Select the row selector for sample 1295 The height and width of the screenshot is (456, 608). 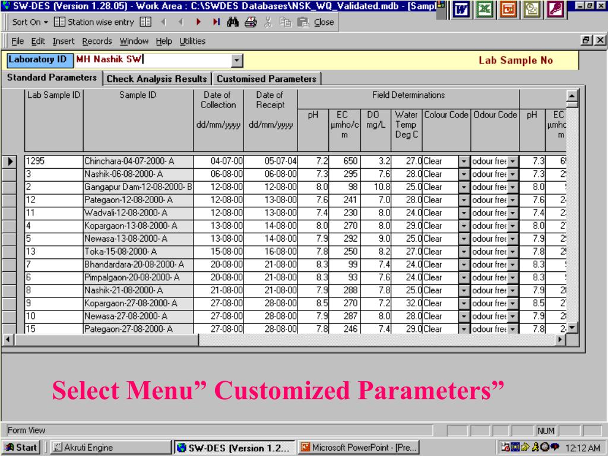[x=9, y=161]
